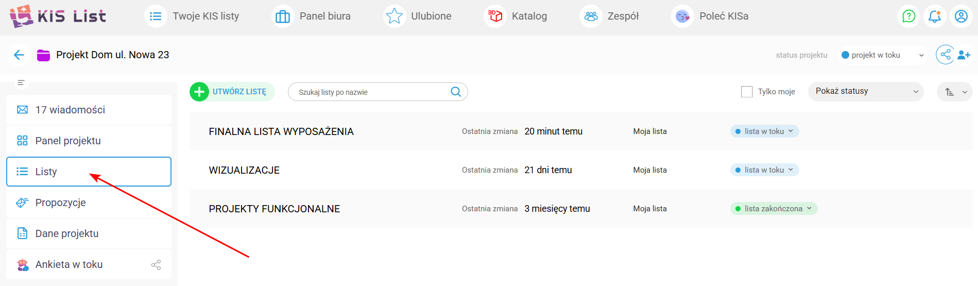Screen dimensions: 978x286
Task: Click the Ankieta w toku robot icon
Action: (23, 265)
